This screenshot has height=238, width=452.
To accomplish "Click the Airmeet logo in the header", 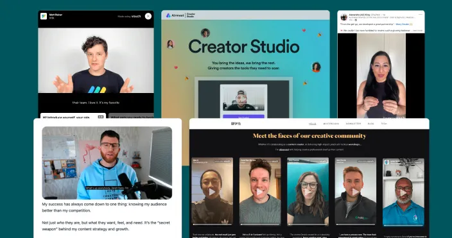I will [175, 15].
